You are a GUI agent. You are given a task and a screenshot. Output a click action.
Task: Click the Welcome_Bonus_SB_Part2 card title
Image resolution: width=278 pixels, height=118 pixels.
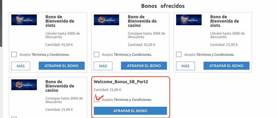(x=121, y=82)
